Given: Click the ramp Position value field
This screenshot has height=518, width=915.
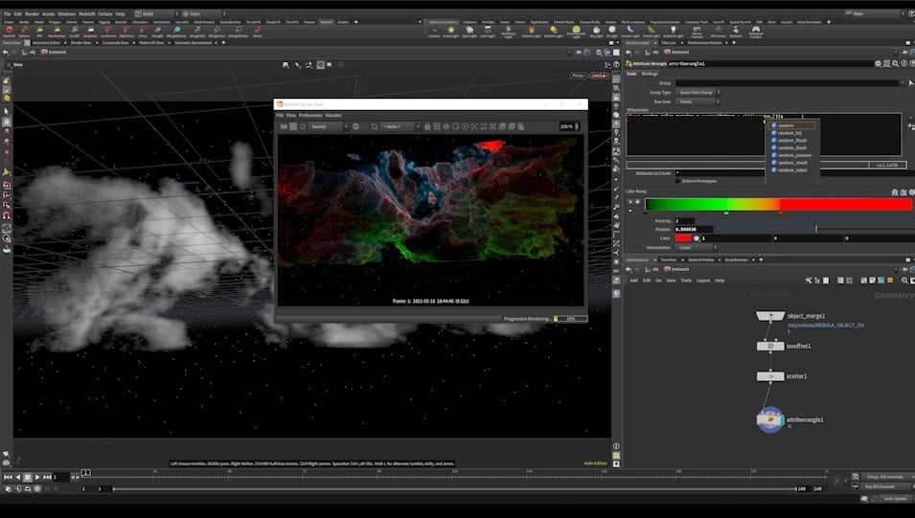Looking at the screenshot, I should click(695, 229).
